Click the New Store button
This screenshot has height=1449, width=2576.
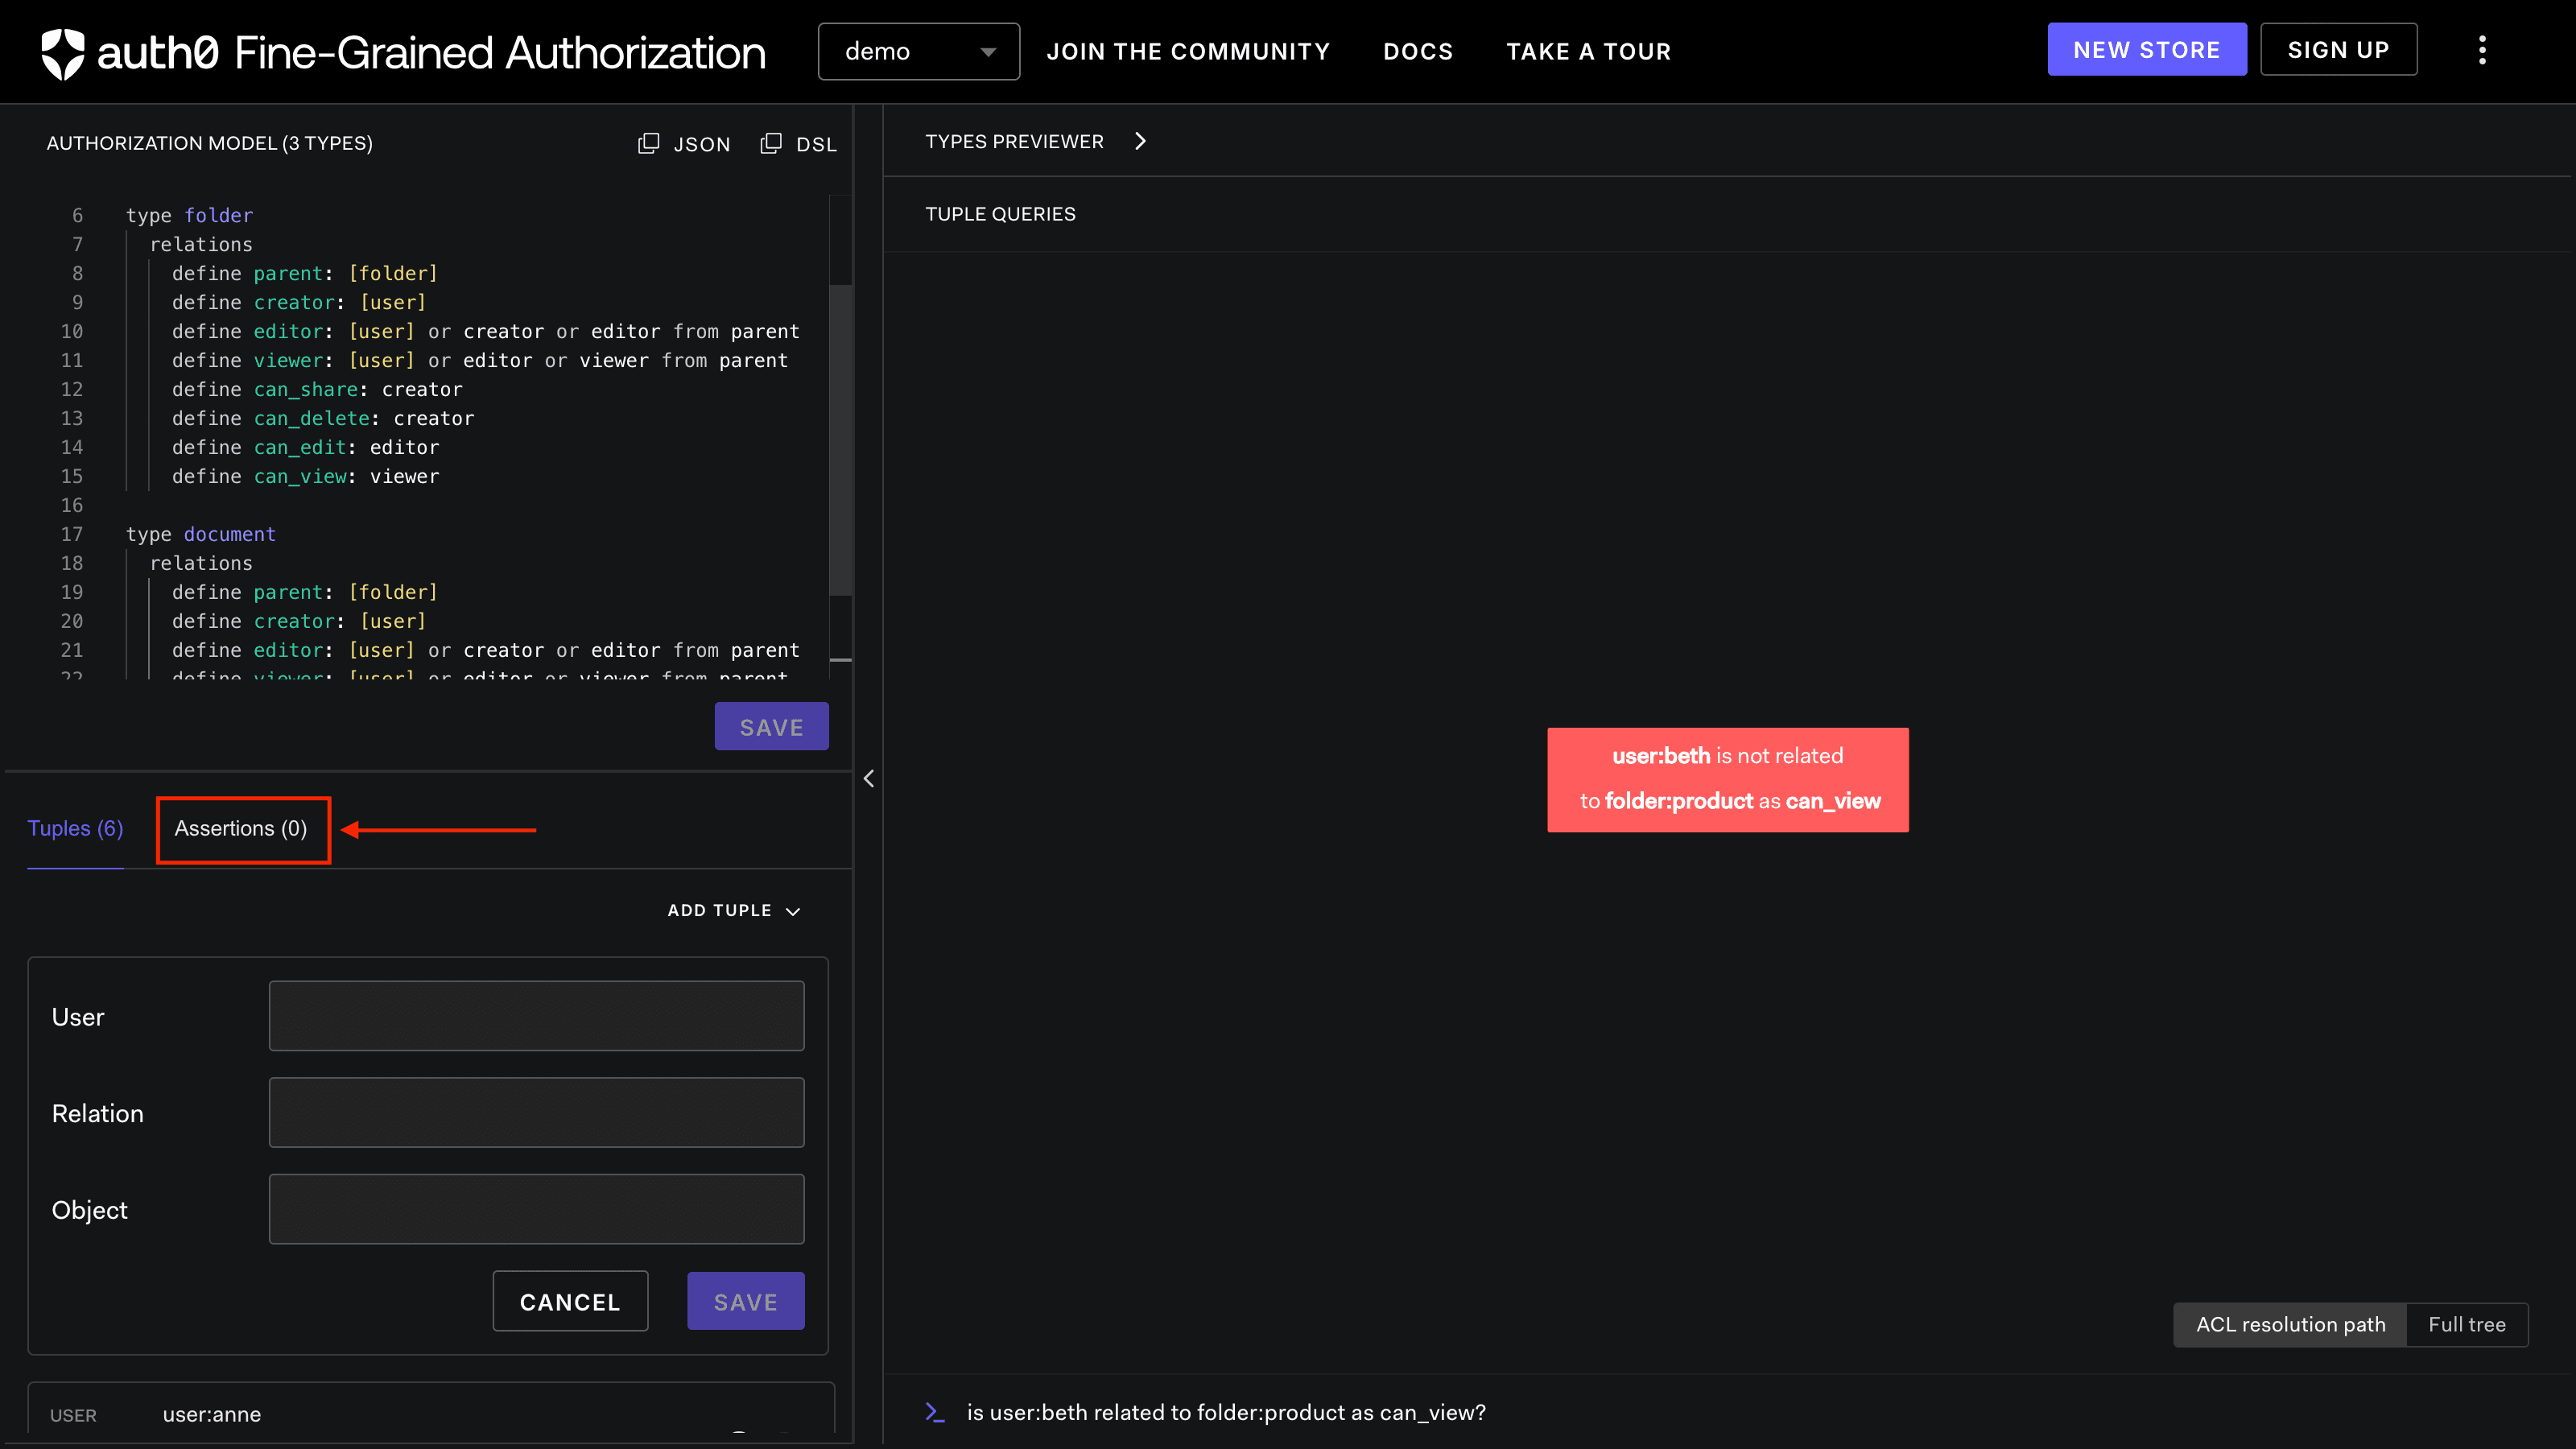tap(2146, 50)
